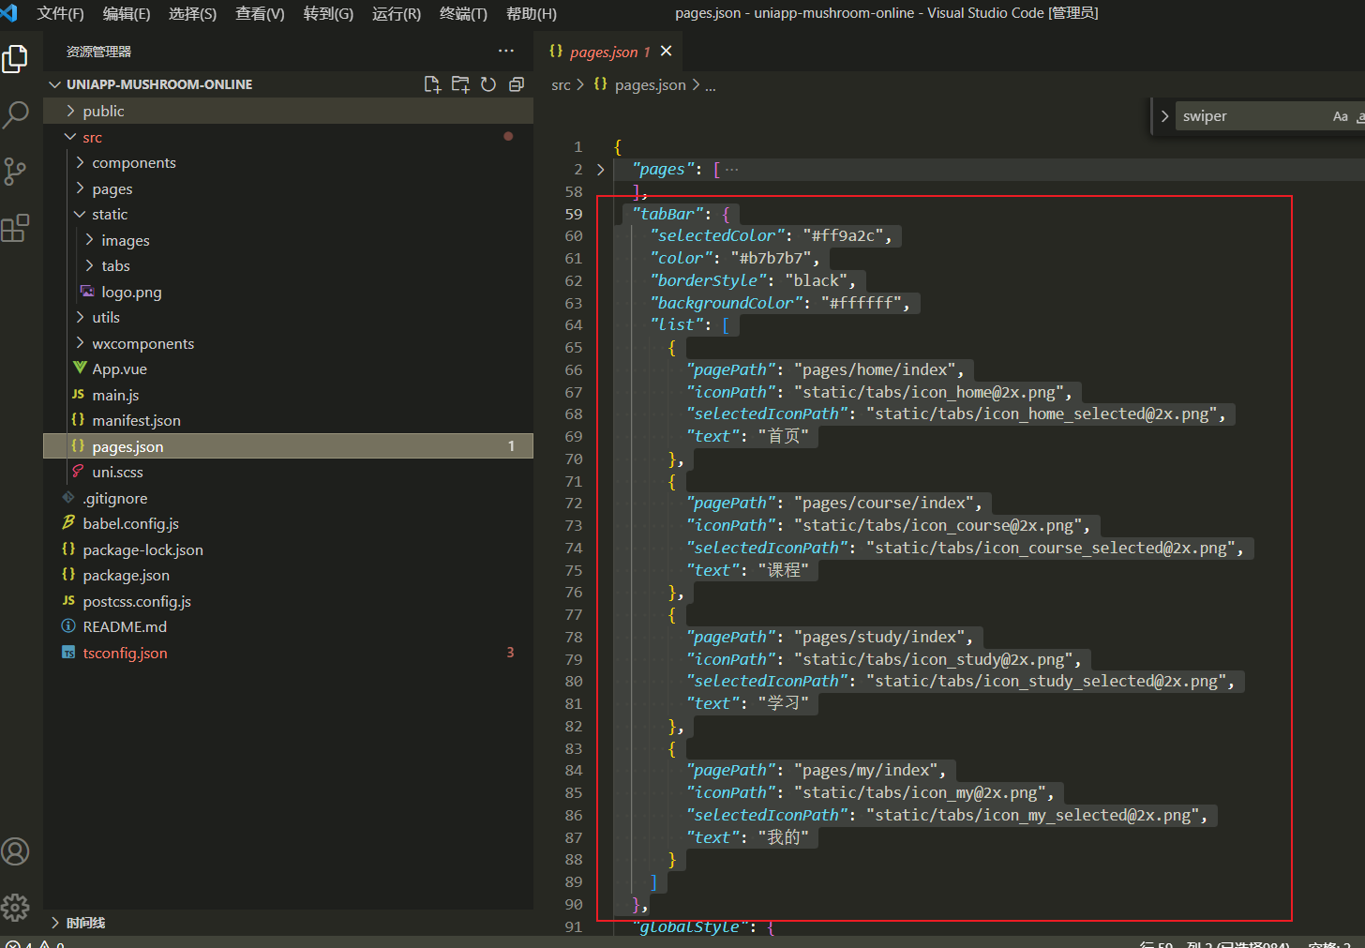Screen dimensions: 1365x948
Task: Open the Manage gear icon
Action: pos(15,907)
